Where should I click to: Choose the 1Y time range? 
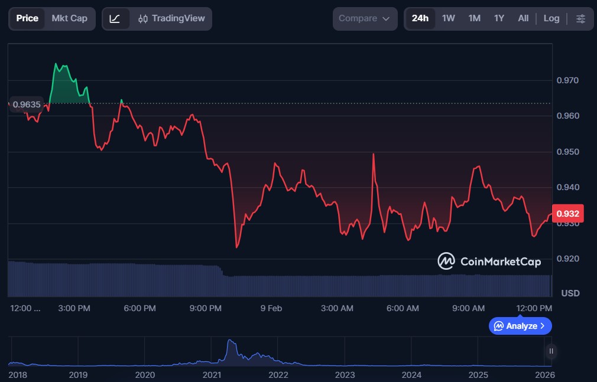coord(499,18)
